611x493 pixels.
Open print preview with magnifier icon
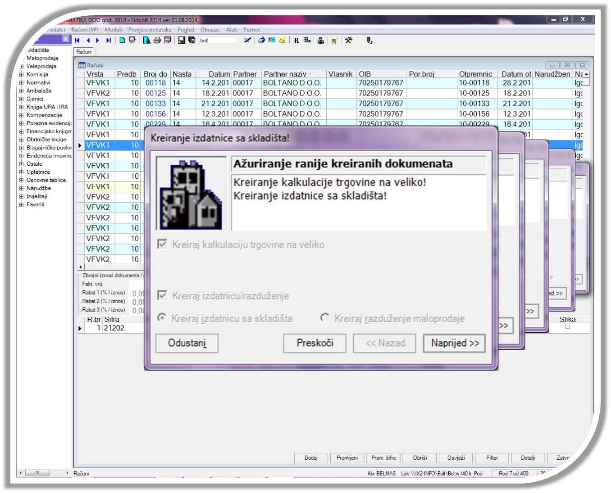click(x=146, y=41)
